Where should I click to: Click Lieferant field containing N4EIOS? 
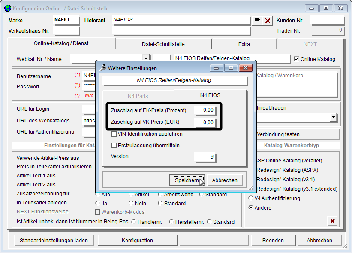point(181,20)
